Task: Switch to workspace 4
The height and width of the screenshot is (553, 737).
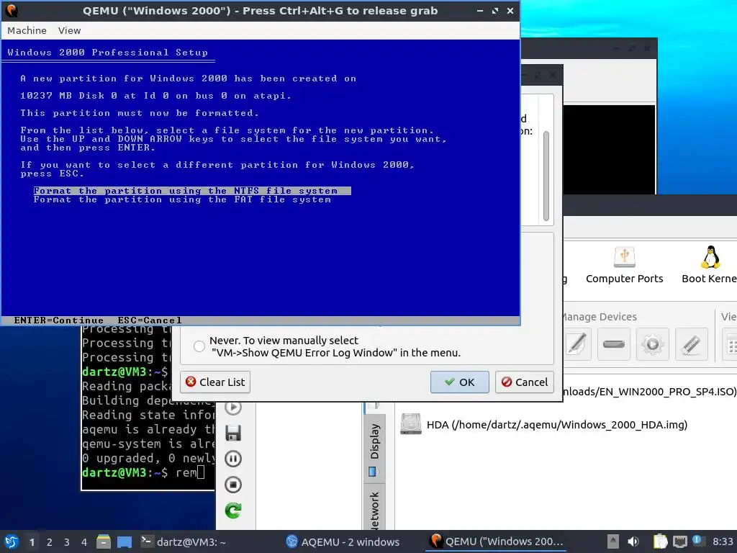Action: point(84,542)
